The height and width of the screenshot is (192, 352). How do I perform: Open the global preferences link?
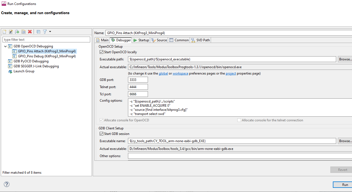click(x=163, y=73)
